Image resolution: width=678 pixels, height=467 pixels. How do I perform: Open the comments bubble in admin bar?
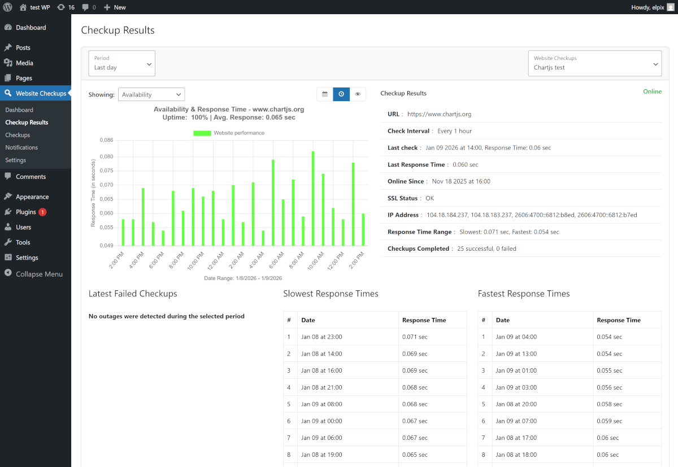coord(89,7)
